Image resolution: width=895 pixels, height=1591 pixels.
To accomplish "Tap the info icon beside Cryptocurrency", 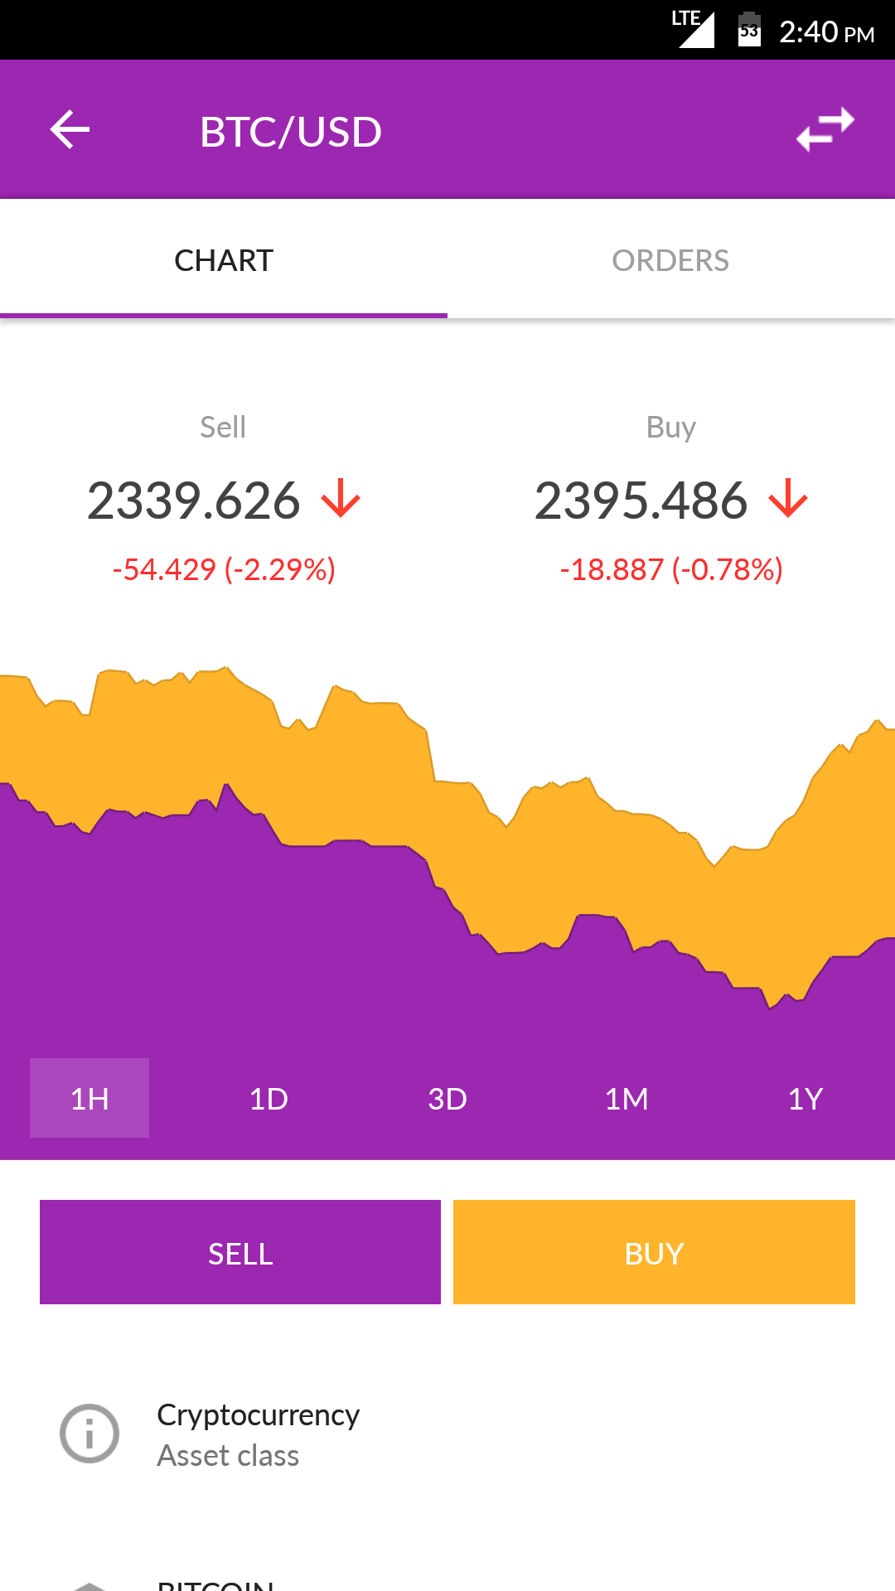I will click(x=89, y=1434).
